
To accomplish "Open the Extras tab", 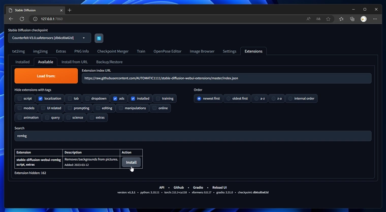I will pyautogui.click(x=61, y=51).
